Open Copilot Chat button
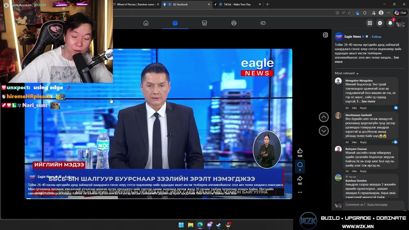This screenshot has width=409, height=230. click(x=400, y=13)
